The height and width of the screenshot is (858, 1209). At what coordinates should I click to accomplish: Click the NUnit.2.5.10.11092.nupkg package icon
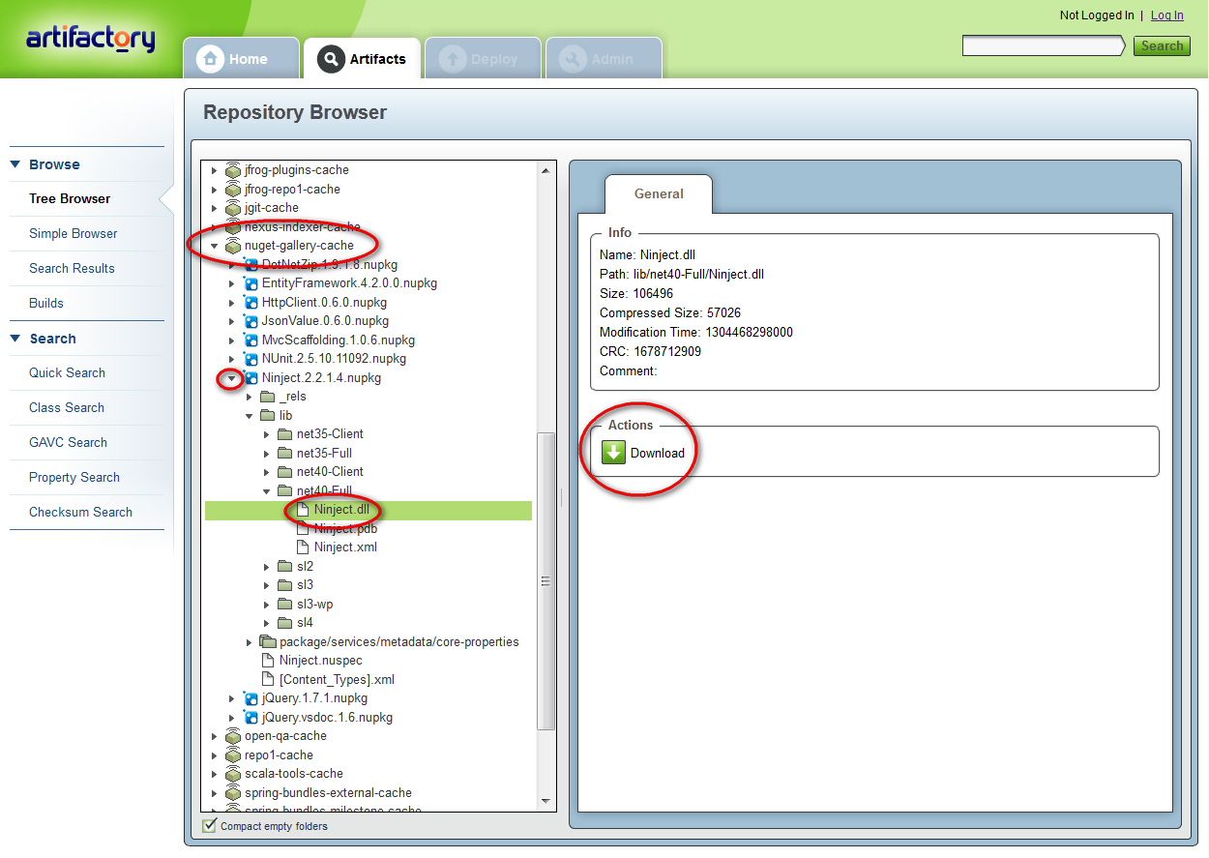(x=251, y=359)
